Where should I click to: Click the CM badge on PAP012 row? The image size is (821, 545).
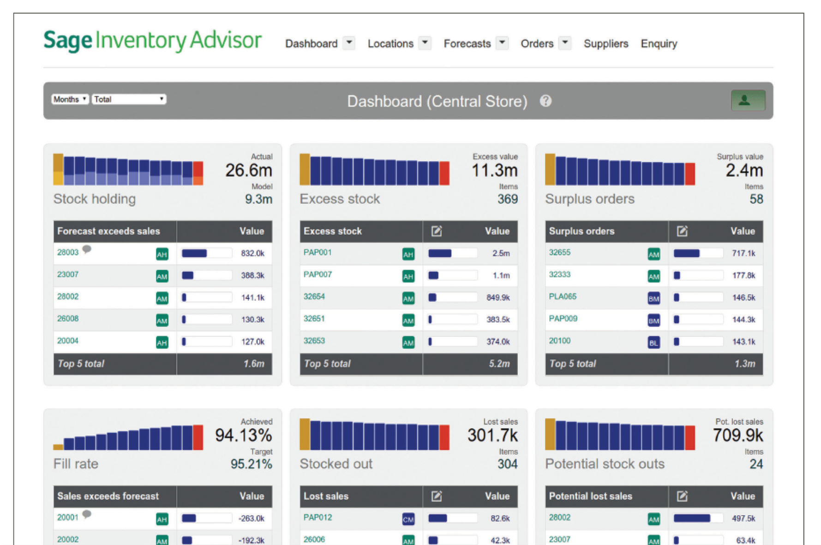click(408, 520)
